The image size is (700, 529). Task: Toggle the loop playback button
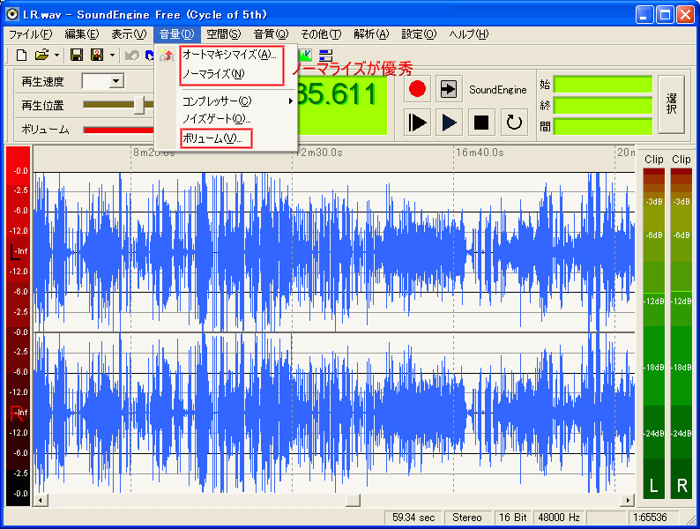pyautogui.click(x=514, y=123)
